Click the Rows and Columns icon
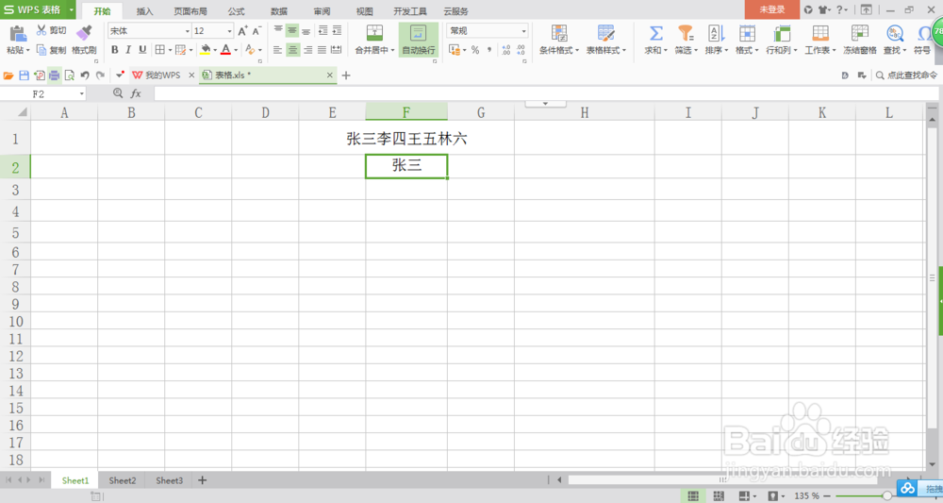This screenshot has height=503, width=943. (x=781, y=33)
